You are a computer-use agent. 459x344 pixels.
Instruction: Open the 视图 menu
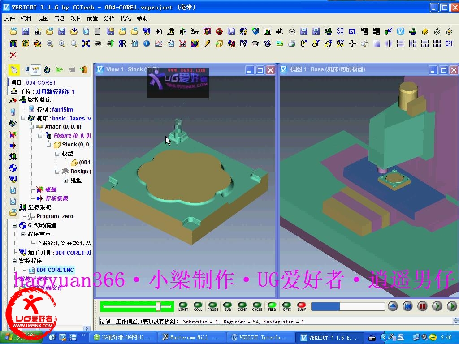click(43, 18)
